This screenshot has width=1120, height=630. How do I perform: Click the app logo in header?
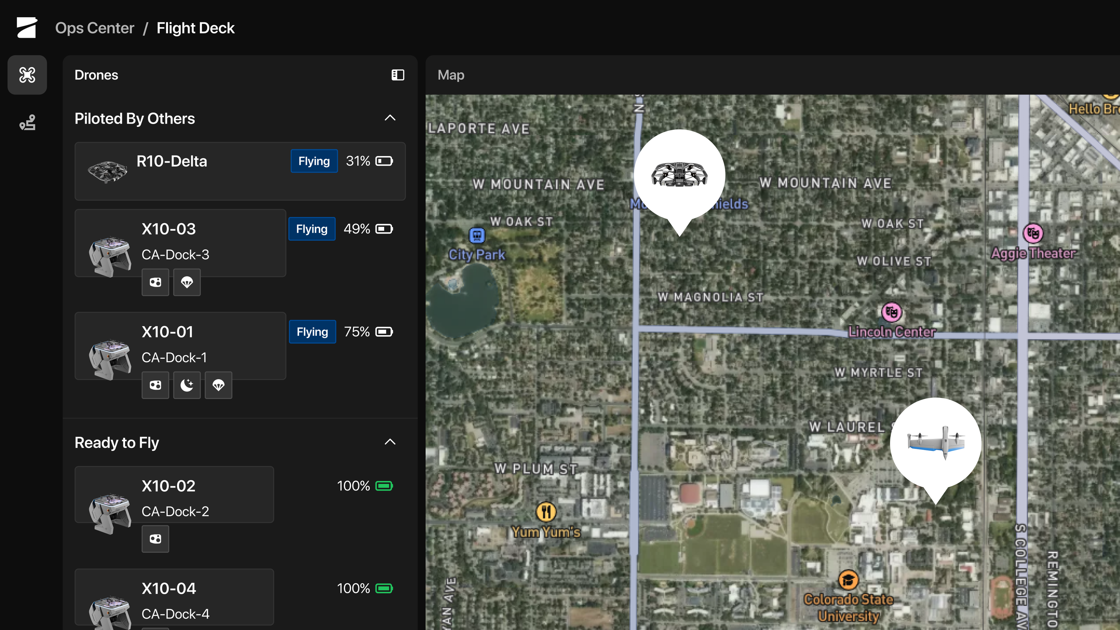coord(27,28)
